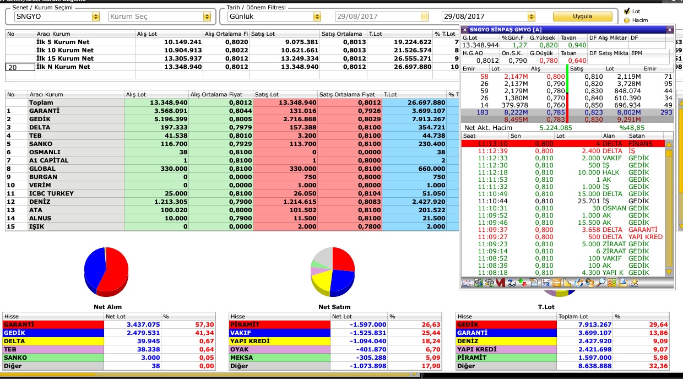Click the green network group icon in SNGYO toolbar
Image resolution: width=683 pixels, height=379 pixels.
478,283
